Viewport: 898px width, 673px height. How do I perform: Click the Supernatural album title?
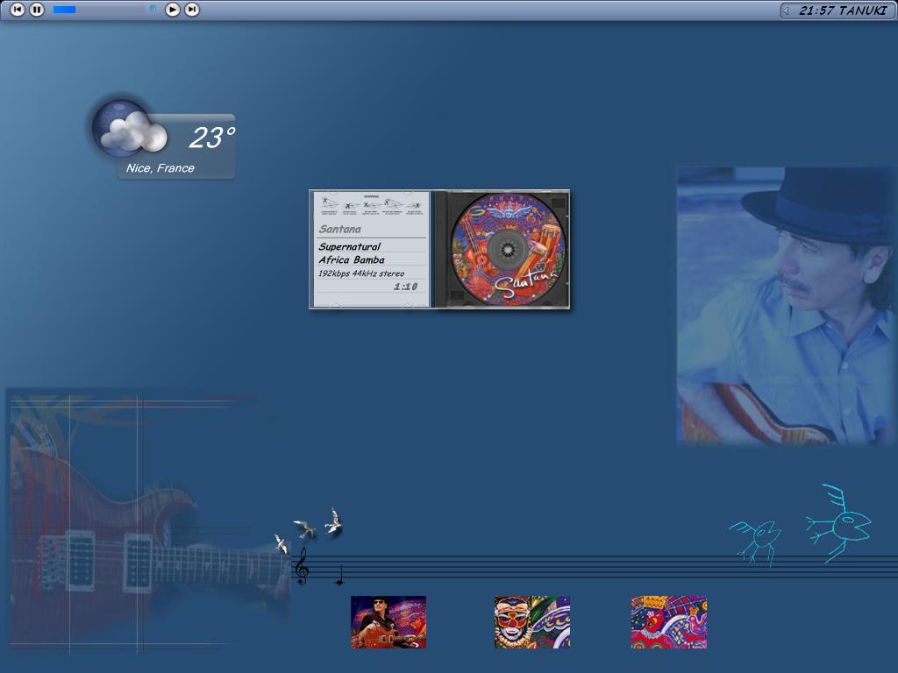pos(349,246)
